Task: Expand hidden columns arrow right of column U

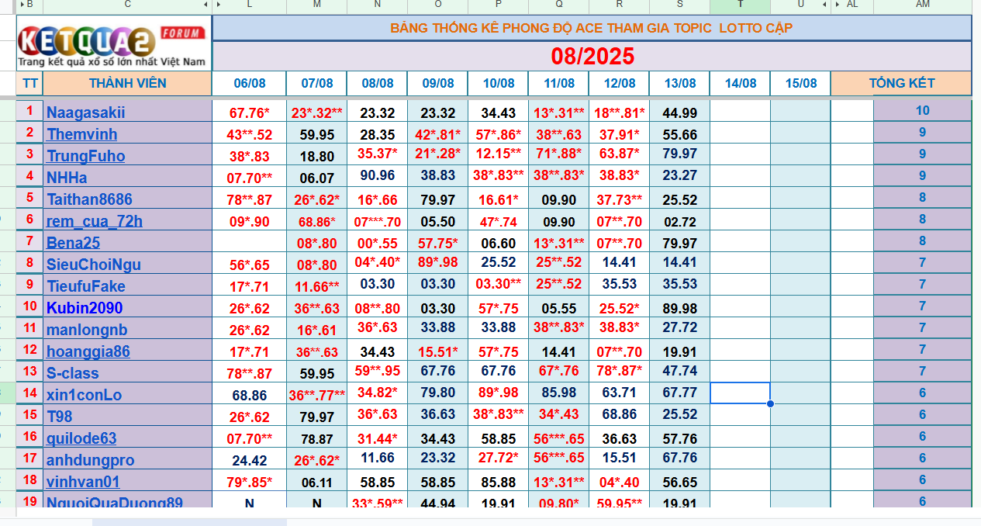Action: [824, 5]
